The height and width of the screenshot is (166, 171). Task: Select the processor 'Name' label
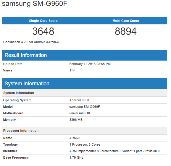pyautogui.click(x=8, y=138)
